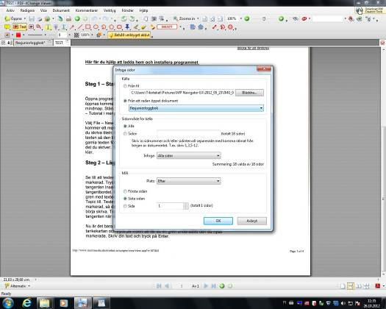Open Internet Explorer from taskbar
386x309 pixels.
tap(26, 303)
